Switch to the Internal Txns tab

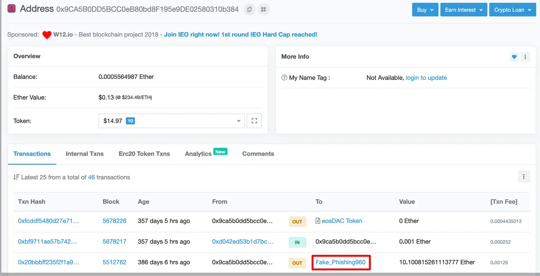coord(84,154)
